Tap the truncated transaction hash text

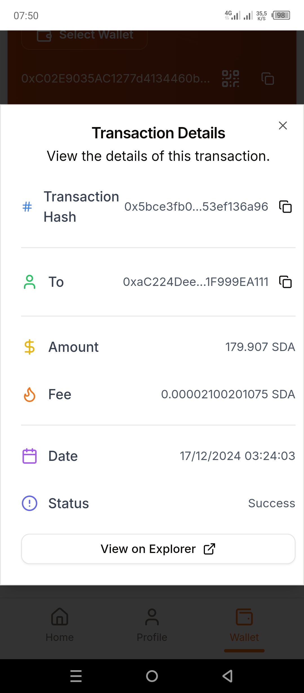pos(196,206)
